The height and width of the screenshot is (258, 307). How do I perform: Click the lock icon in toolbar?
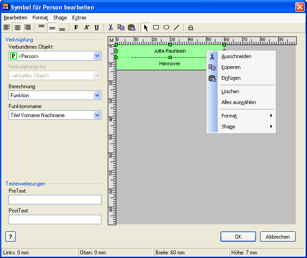pos(191,27)
